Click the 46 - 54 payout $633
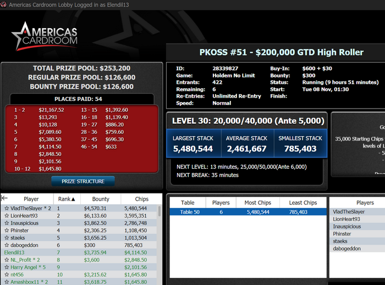 tap(111, 147)
